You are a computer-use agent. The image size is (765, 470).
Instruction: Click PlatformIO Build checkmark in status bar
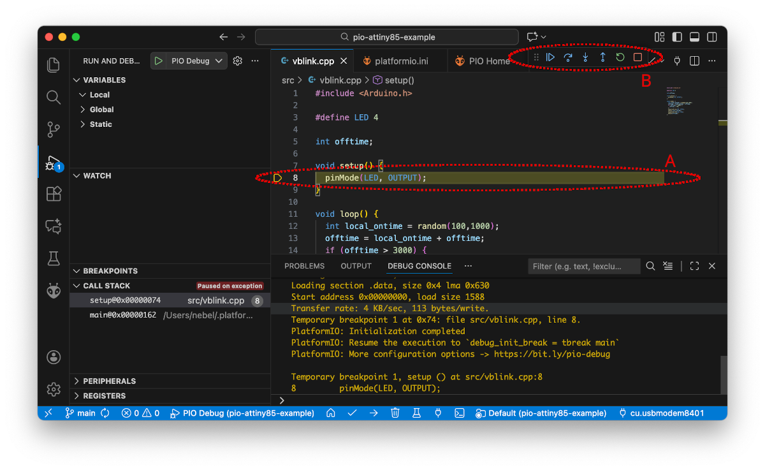[352, 413]
